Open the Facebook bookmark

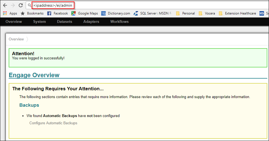coord(58,13)
